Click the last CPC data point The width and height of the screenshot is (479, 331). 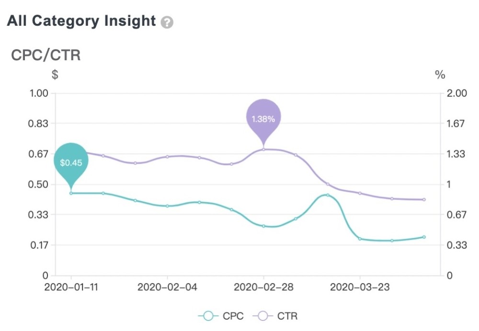[x=424, y=237]
